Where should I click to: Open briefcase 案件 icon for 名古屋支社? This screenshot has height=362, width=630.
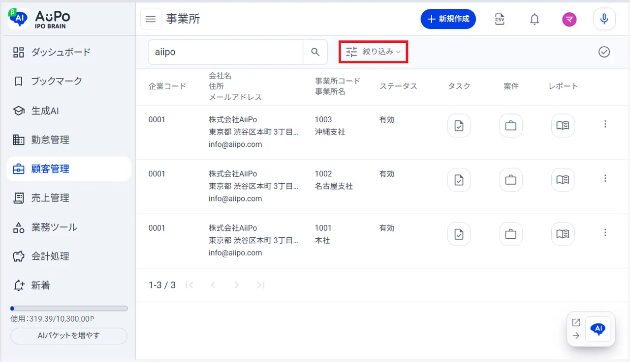point(511,180)
